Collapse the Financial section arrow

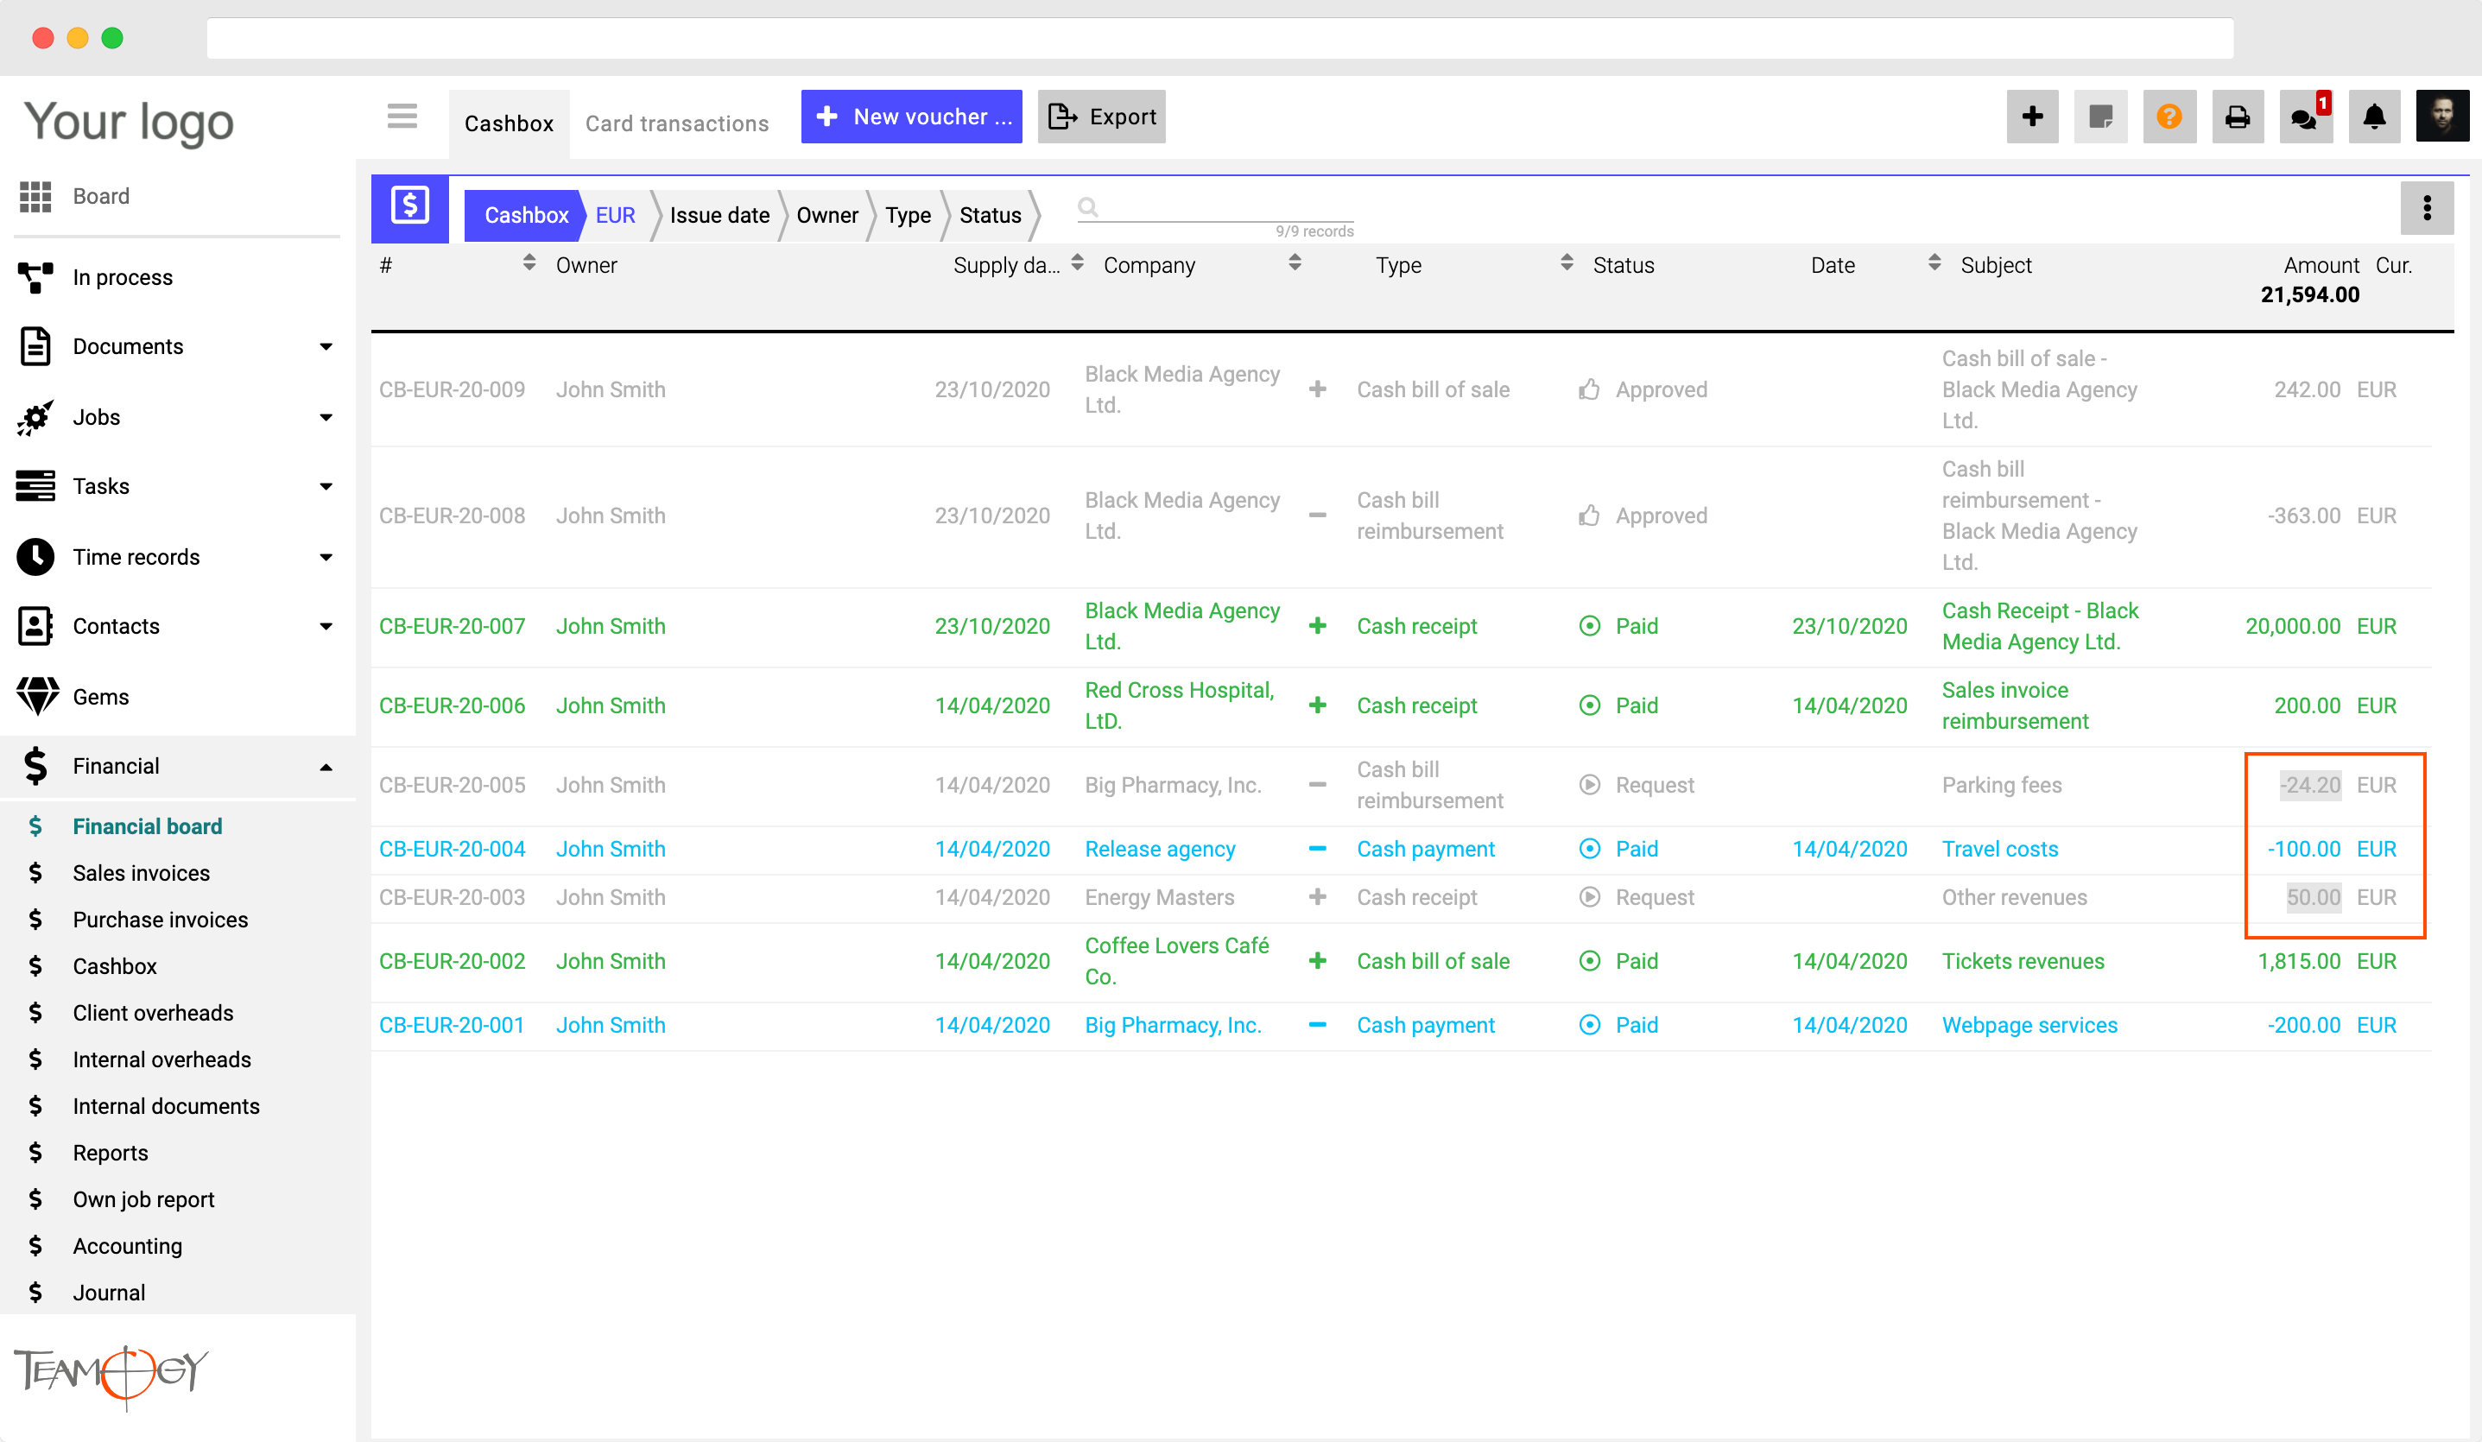326,768
